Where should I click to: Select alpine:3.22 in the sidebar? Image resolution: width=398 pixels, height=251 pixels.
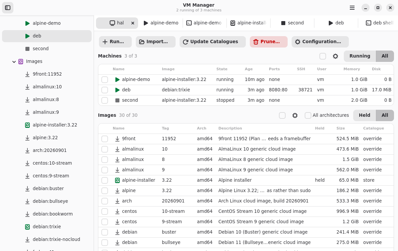pyautogui.click(x=47, y=138)
